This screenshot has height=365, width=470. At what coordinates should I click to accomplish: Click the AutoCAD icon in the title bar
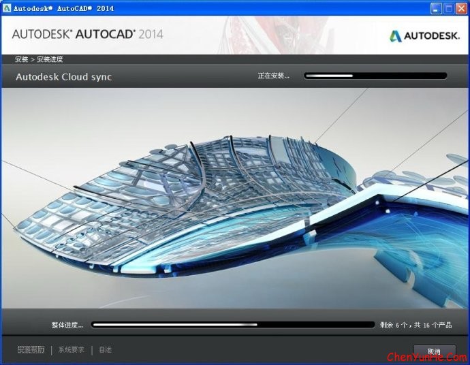[7, 8]
